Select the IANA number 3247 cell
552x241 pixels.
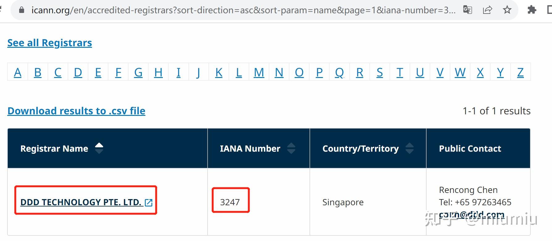point(230,202)
